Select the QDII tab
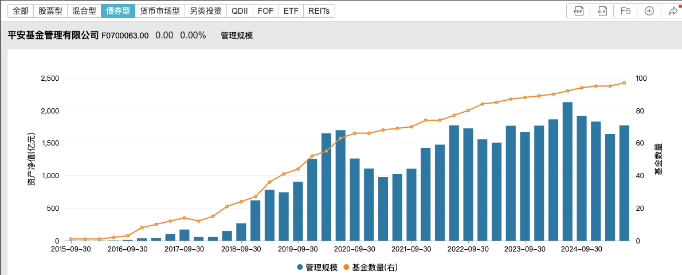The height and width of the screenshot is (275, 682). (240, 11)
